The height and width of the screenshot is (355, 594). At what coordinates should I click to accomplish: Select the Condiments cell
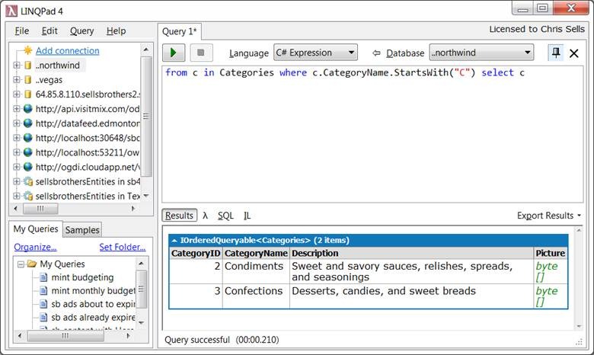point(256,271)
